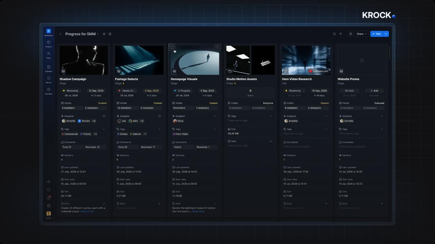Open Recent in the left sidebar
435x244 pixels.
tap(49, 80)
